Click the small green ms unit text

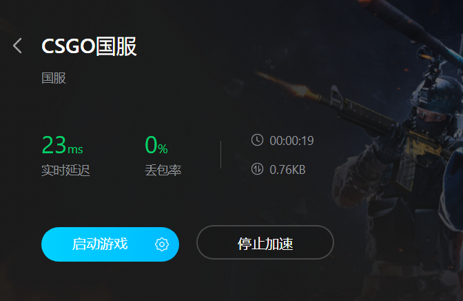tap(75, 149)
